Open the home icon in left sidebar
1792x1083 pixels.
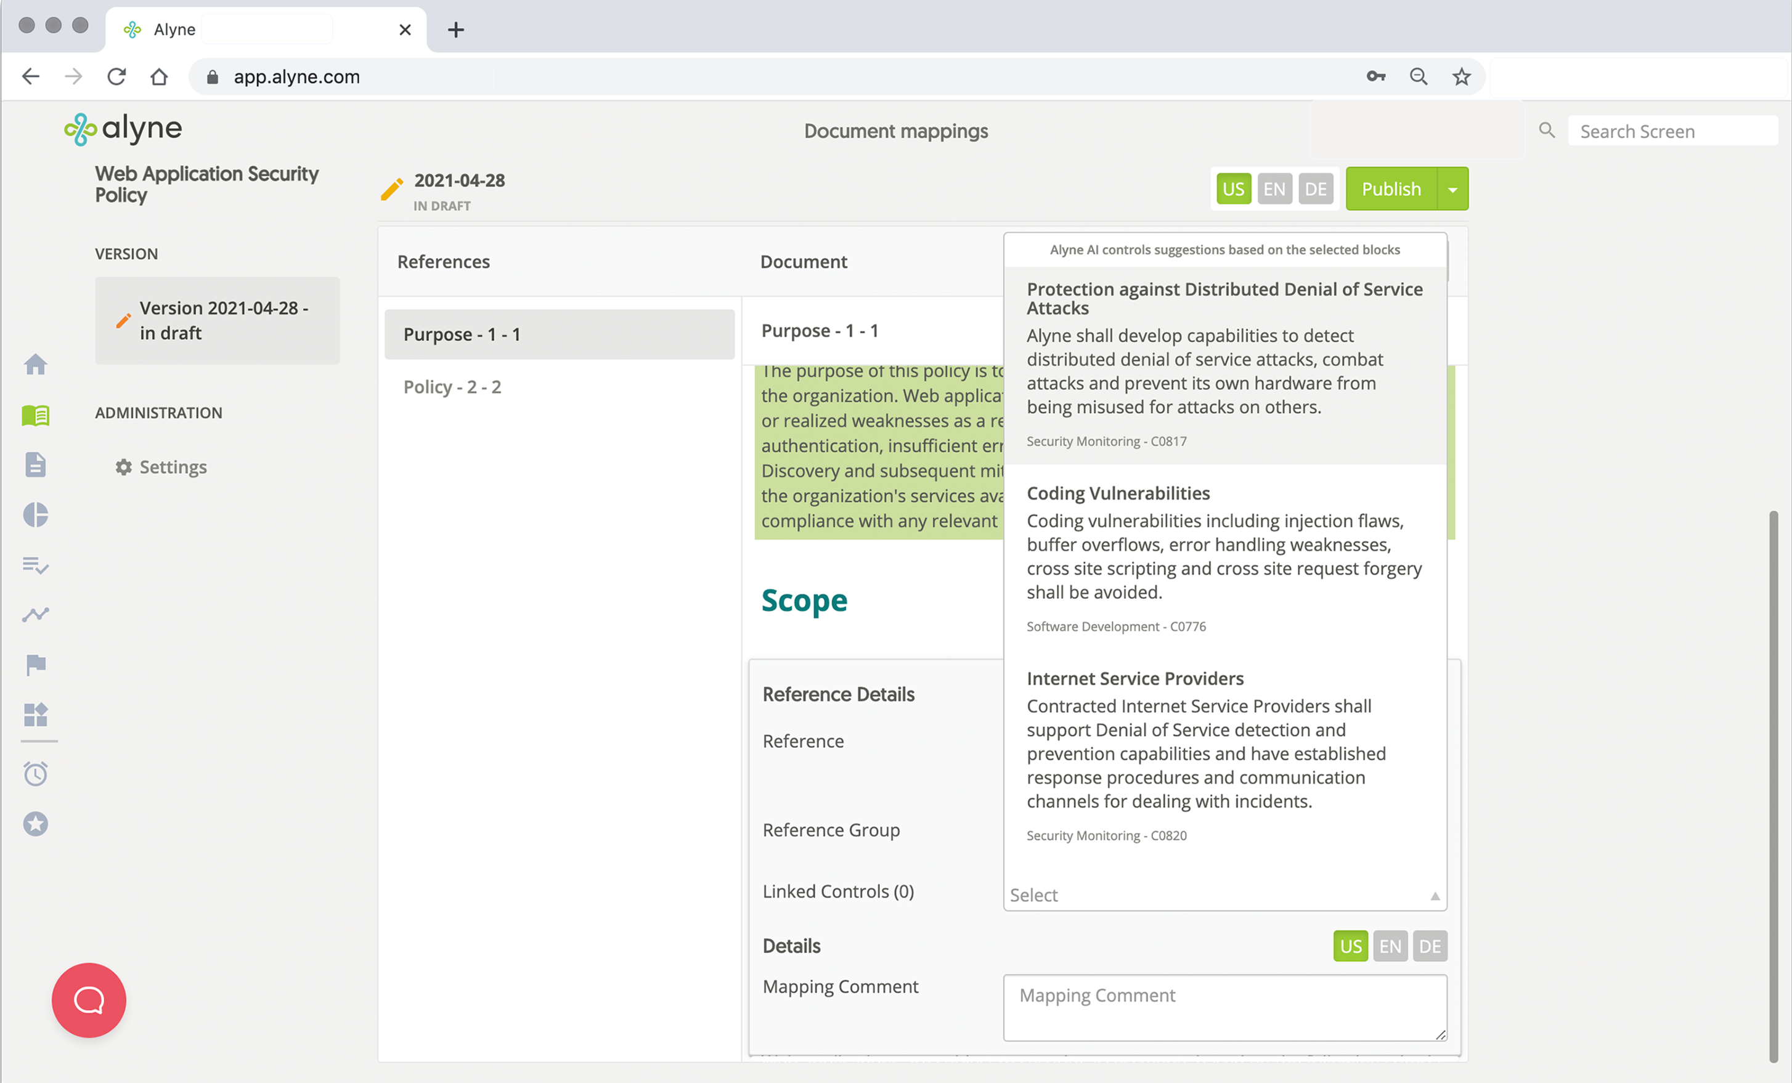pos(35,364)
